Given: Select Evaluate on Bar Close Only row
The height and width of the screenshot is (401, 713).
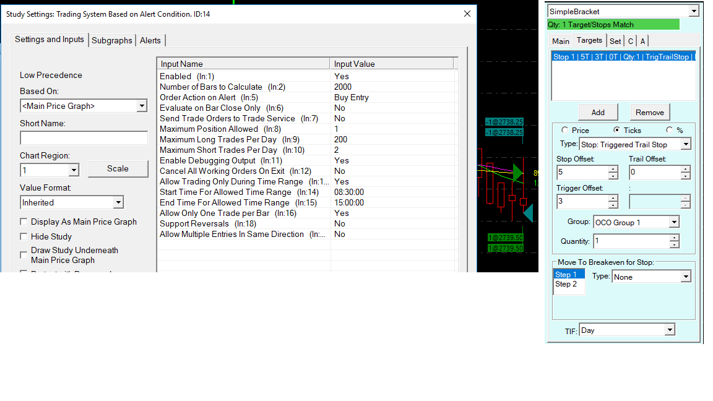Looking at the screenshot, I should (x=306, y=108).
